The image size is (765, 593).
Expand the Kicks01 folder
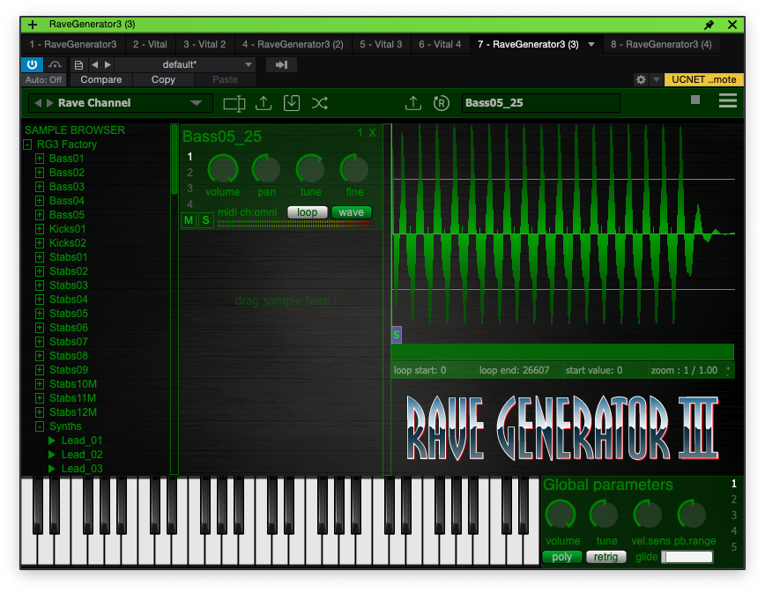[40, 229]
